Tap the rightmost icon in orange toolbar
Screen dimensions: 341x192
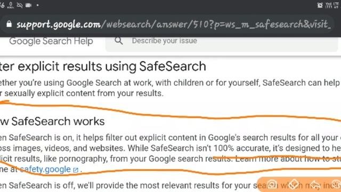click(x=336, y=184)
